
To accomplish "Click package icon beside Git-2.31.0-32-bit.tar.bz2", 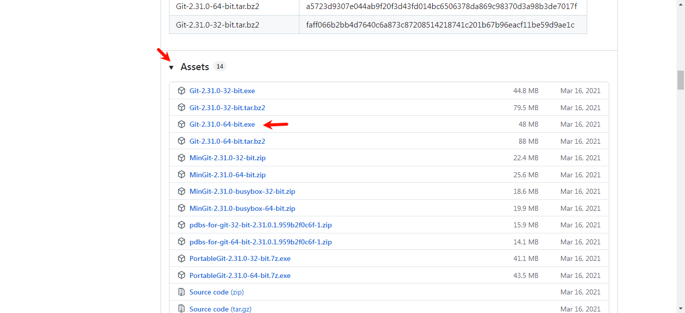I will pyautogui.click(x=182, y=108).
